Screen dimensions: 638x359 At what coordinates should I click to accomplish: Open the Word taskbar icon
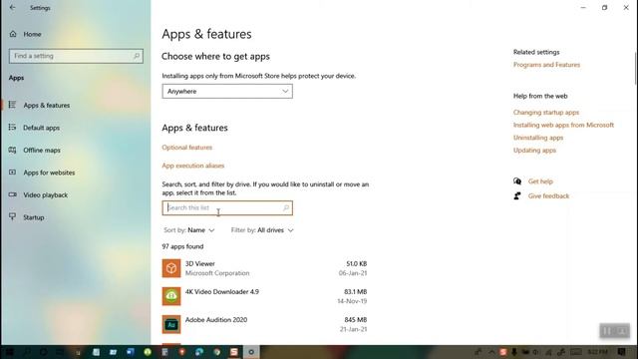(131, 352)
